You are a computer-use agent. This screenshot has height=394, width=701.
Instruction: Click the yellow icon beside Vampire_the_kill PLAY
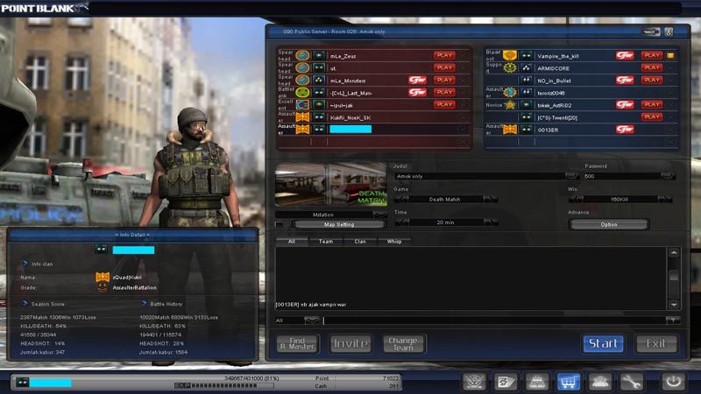(670, 56)
